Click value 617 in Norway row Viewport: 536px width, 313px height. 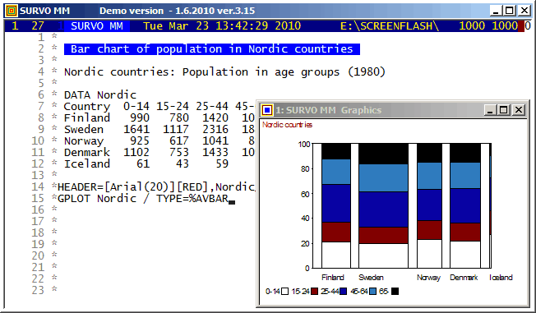pyautogui.click(x=179, y=140)
